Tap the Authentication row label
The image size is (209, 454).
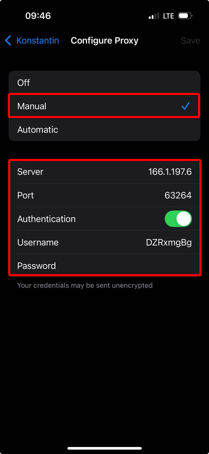pos(46,219)
